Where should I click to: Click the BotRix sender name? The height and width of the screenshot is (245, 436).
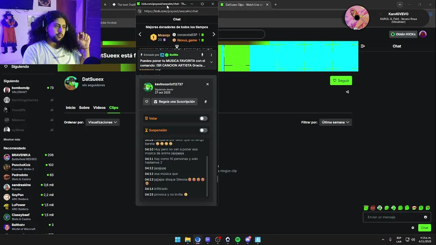pos(174,55)
